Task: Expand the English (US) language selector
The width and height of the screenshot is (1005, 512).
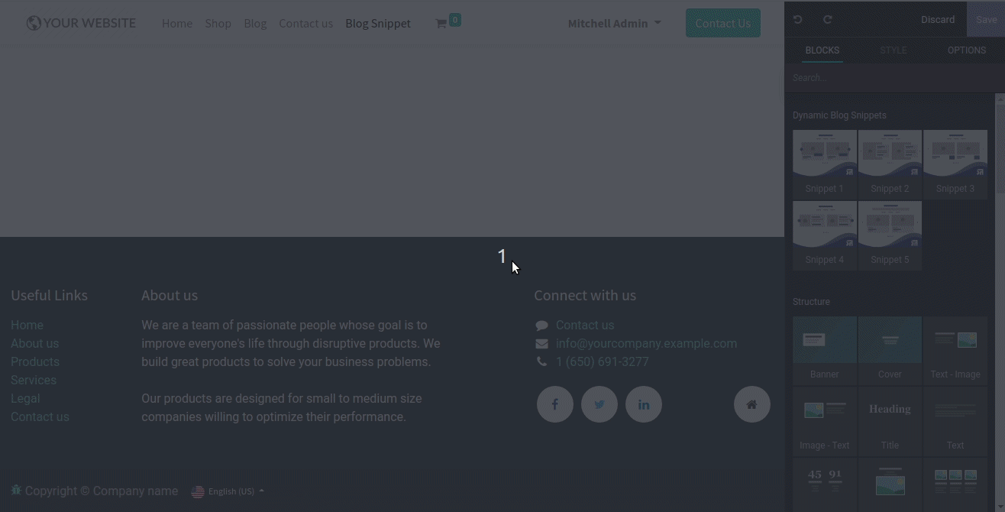Action: coord(228,491)
